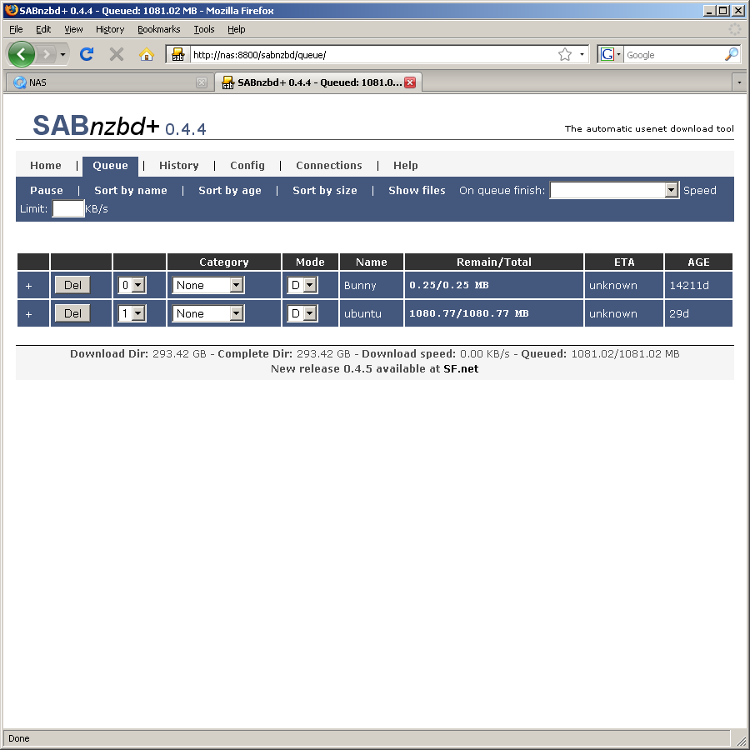Delete the Bunny queue item
The width and height of the screenshot is (750, 750).
tap(72, 285)
